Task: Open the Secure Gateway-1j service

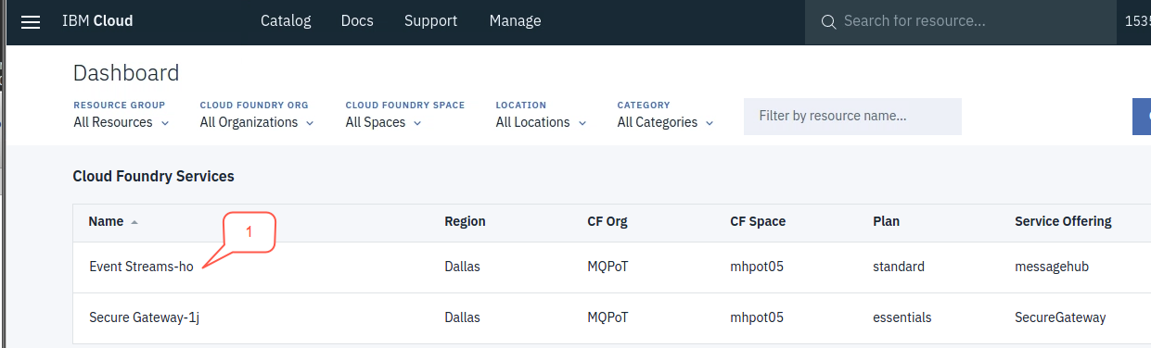Action: 145,317
